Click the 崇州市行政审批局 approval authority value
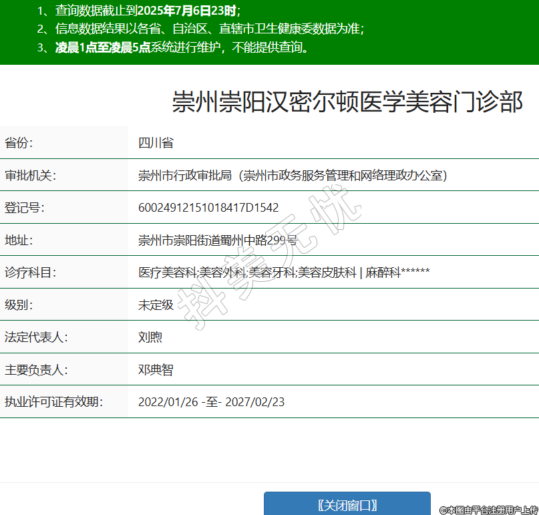The image size is (539, 515). tap(293, 175)
